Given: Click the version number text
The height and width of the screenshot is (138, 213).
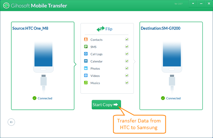Looking at the screenshot, I should (x=178, y=4).
